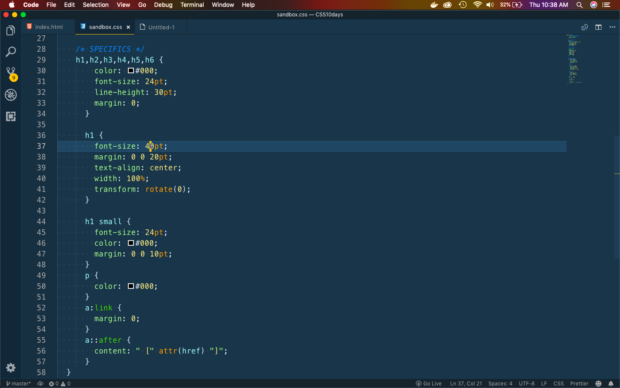The image size is (620, 388).
Task: Open the Debug view in activity bar
Action: click(x=11, y=95)
